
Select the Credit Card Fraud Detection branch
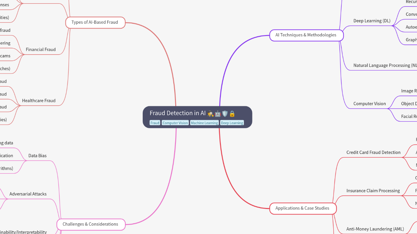point(374,152)
